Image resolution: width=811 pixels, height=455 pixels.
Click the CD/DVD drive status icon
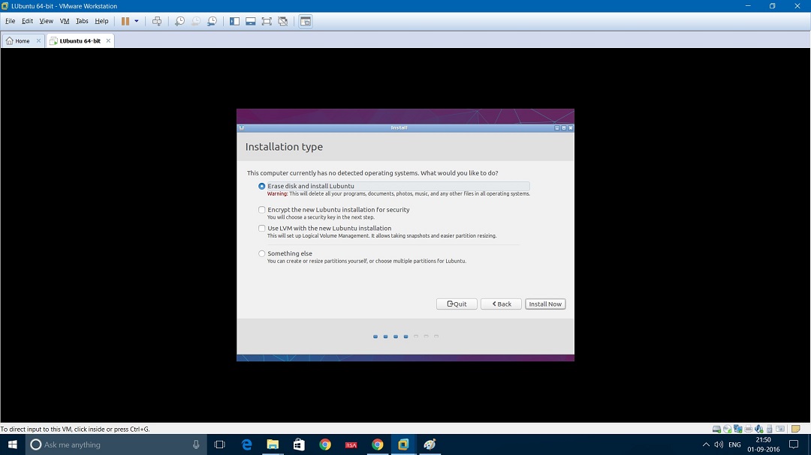727,430
